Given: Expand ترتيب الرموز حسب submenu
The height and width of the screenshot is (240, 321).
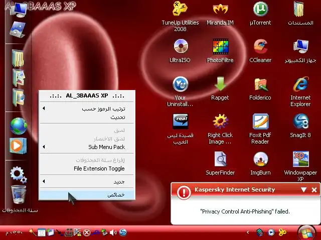Looking at the screenshot, I should (x=87, y=108).
